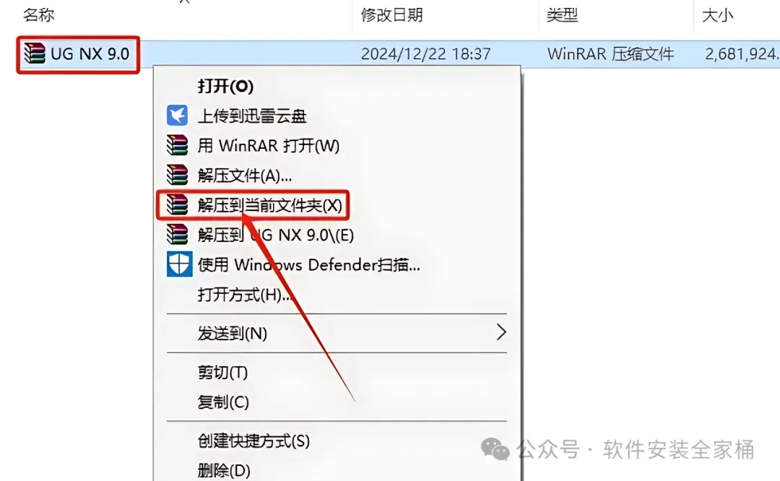Select 删除(D) menu item

[223, 470]
